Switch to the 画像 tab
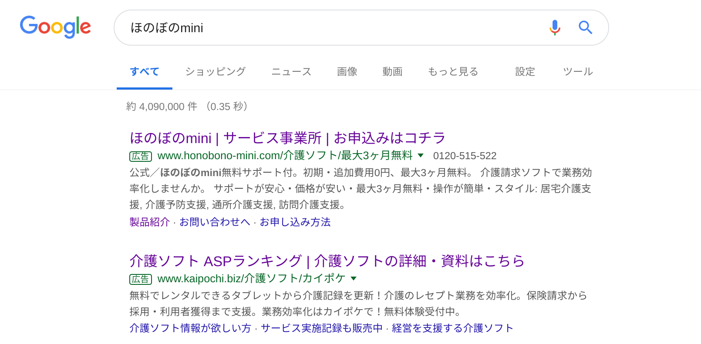The image size is (701, 344). pos(347,72)
